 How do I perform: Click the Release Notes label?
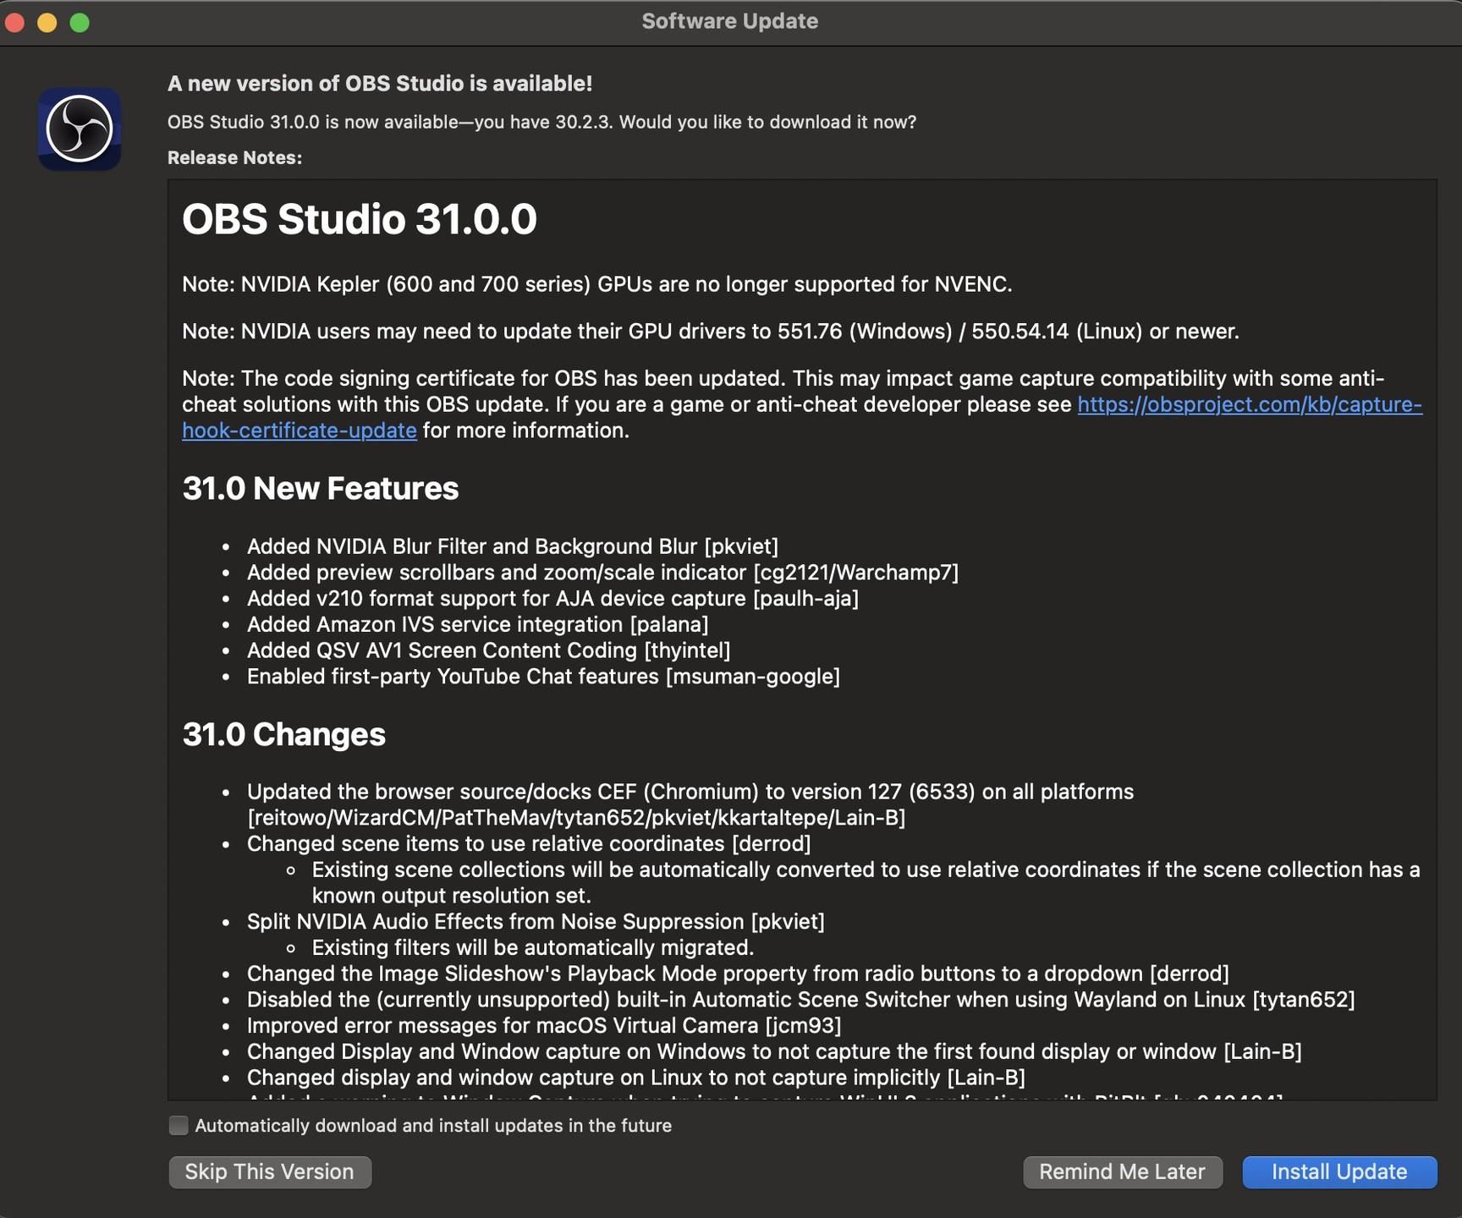(234, 157)
